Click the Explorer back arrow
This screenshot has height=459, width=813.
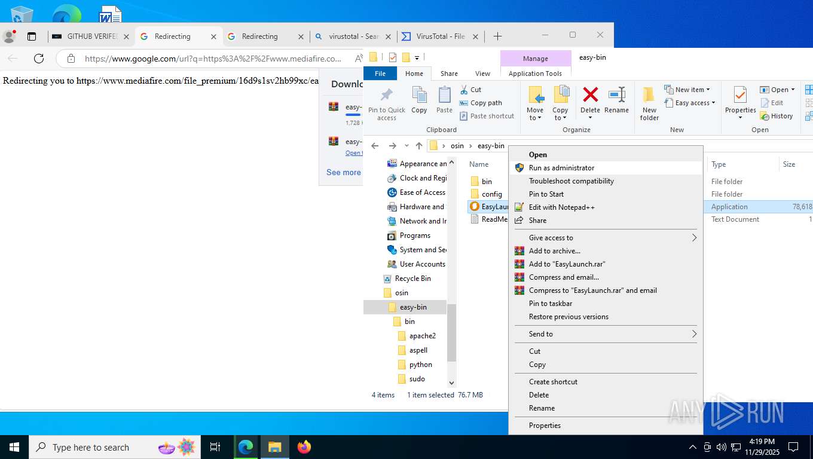[375, 146]
